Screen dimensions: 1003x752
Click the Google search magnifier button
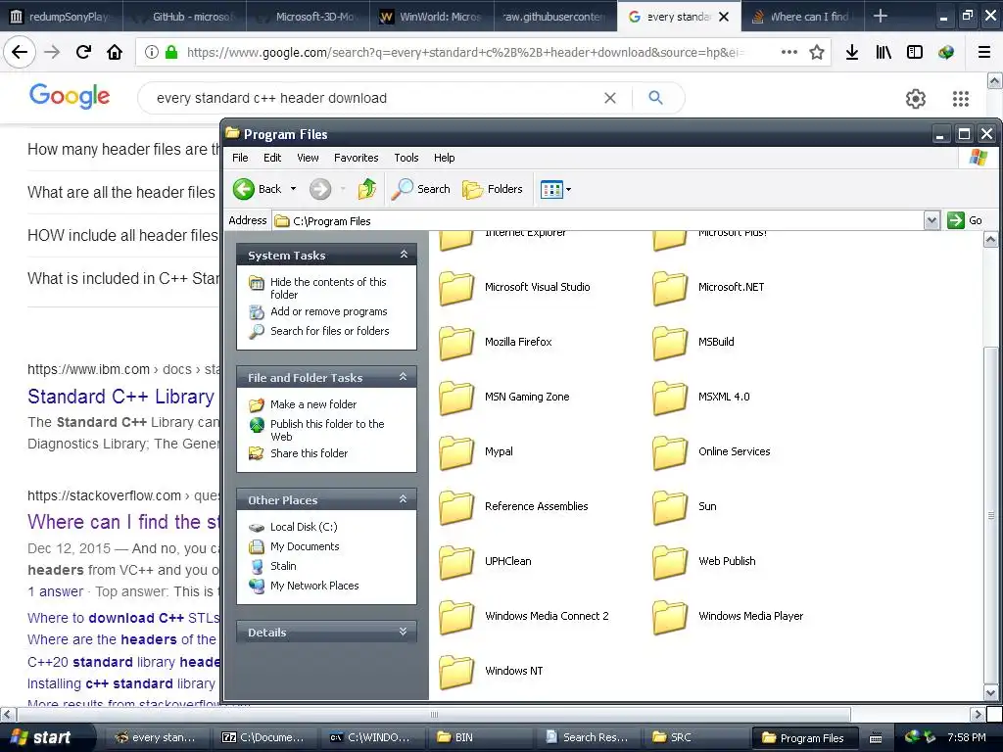pos(655,97)
